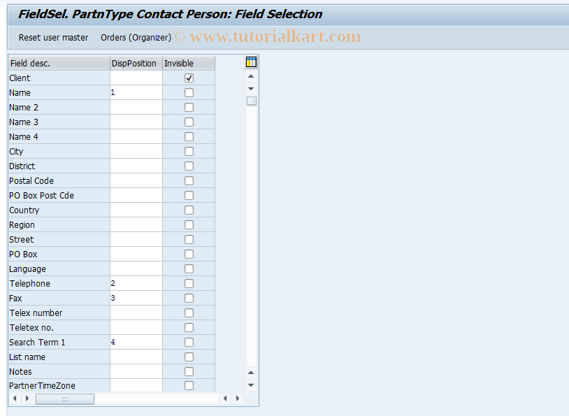Enable Invisible for the Country field
The image size is (569, 416).
click(189, 210)
